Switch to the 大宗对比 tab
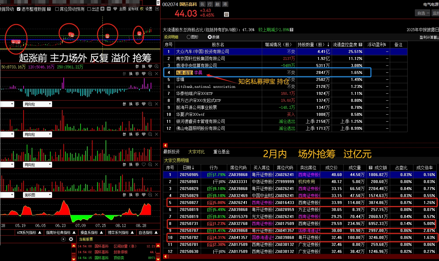The height and width of the screenshot is (261, 439). (196, 152)
